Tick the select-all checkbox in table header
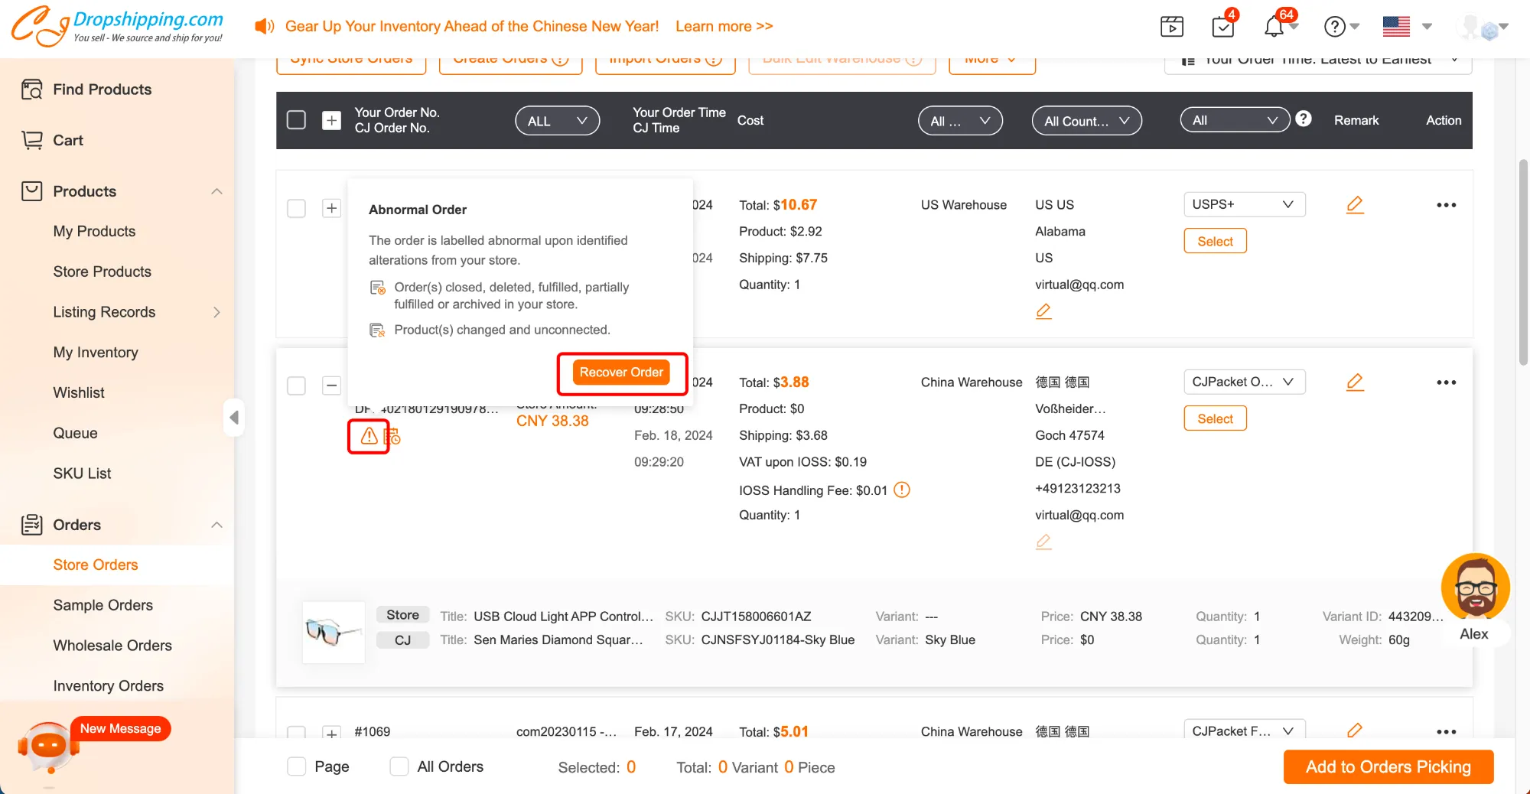The image size is (1530, 794). (296, 120)
